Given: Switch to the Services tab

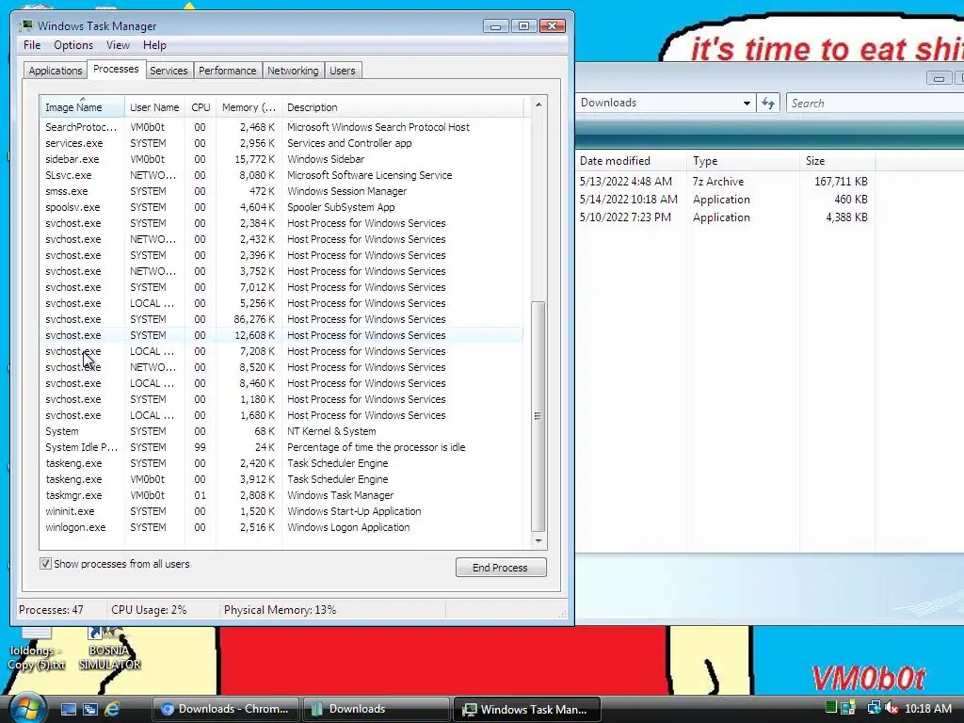Looking at the screenshot, I should [169, 71].
